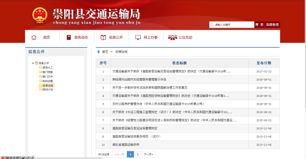Go to page 2 in pagination
Viewport: 306px width, 159px height.
(x=137, y=154)
